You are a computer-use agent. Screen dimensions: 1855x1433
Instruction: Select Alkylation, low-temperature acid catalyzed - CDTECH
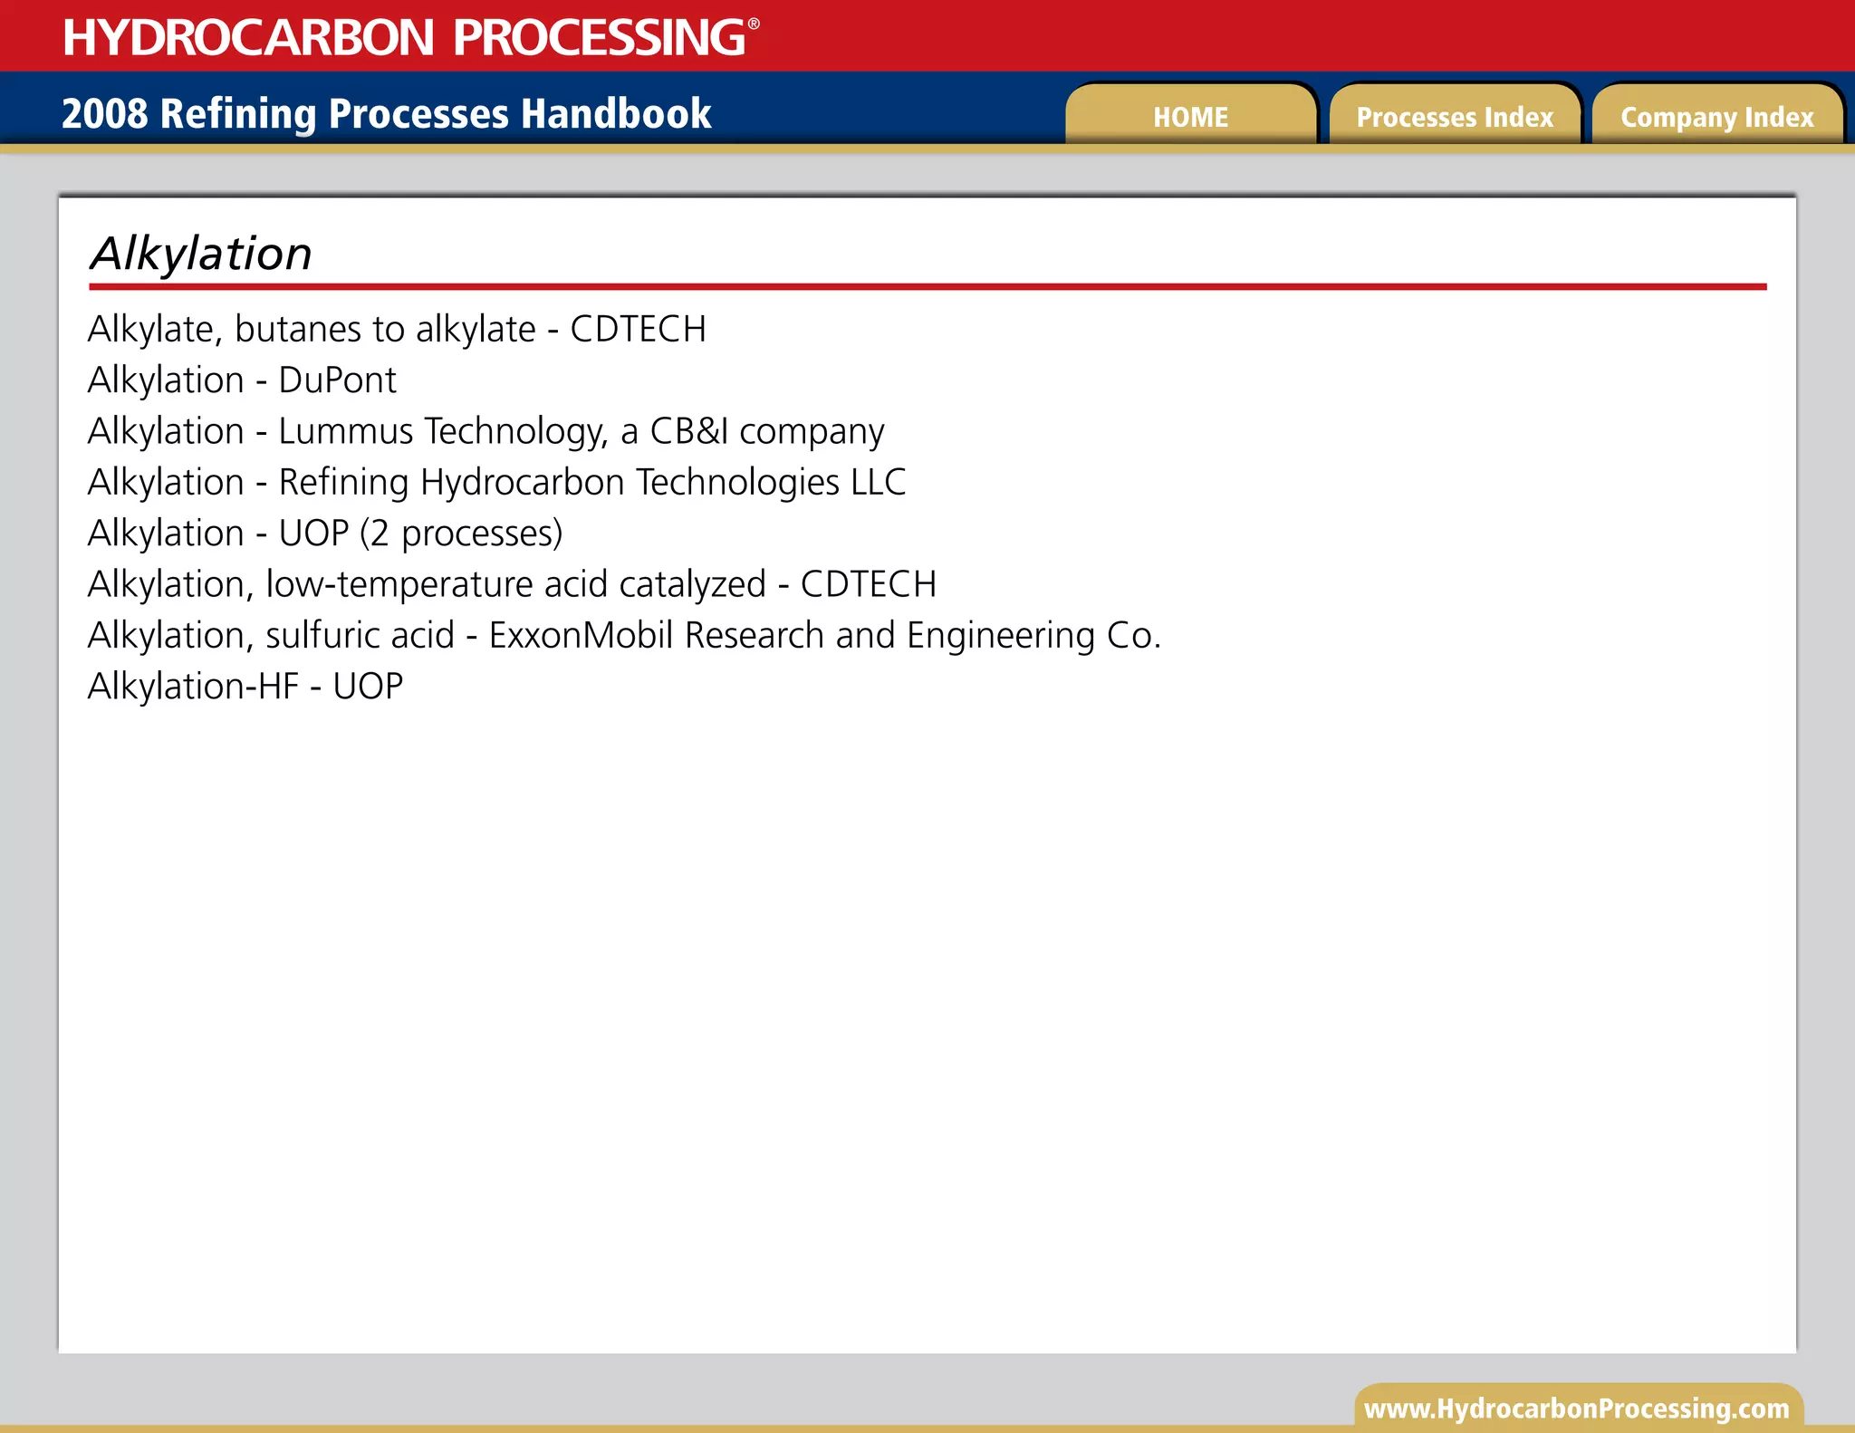512,583
